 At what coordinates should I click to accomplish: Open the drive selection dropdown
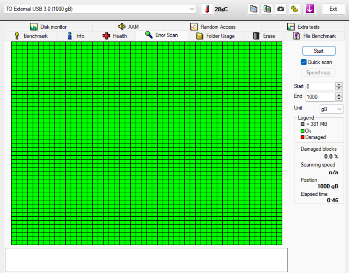[x=100, y=9]
